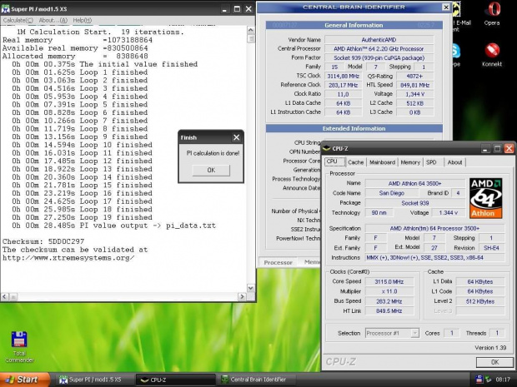Screen dimensions: 517x387
Task: Click the Central Processor value in Brain Identifier
Action: (379, 49)
